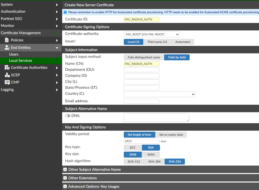This screenshot has height=190, width=259.
Task: Click the Certificate Authorities building icon
Action: (x=7, y=68)
